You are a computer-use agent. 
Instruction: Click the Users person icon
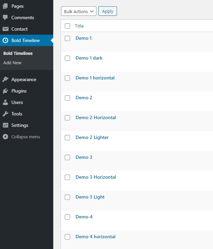click(5, 102)
